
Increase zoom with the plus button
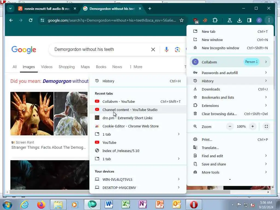click(252, 126)
